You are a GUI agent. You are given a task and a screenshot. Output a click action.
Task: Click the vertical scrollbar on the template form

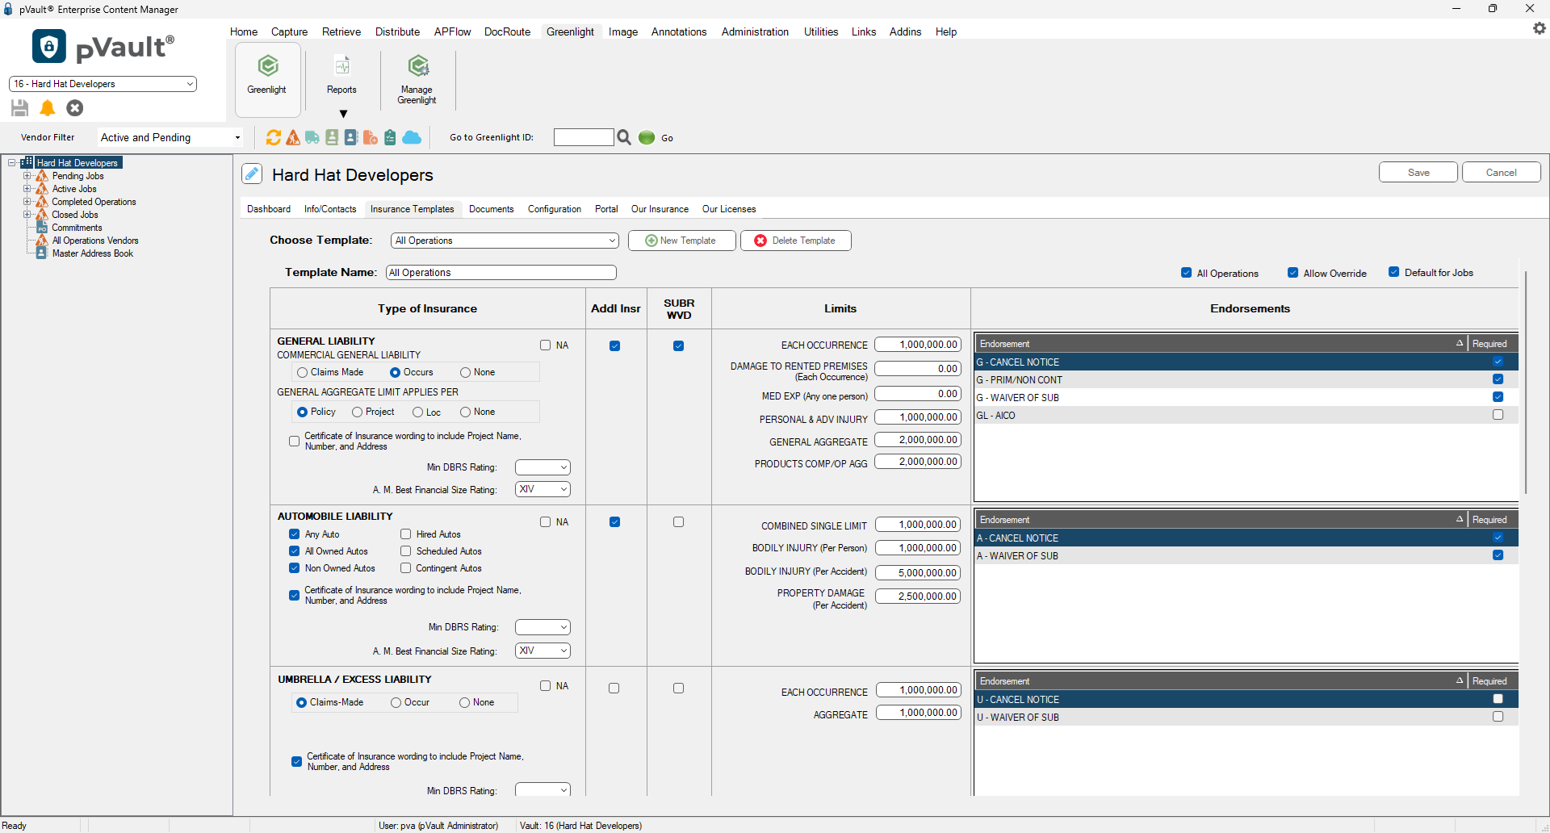(1525, 383)
